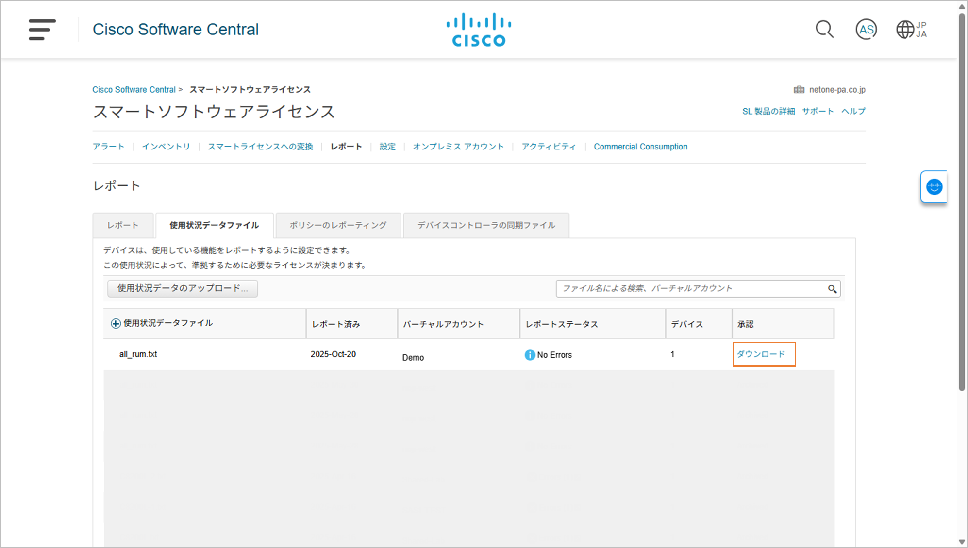This screenshot has width=968, height=548.
Task: Open the floating chat assistant icon
Action: pos(934,187)
